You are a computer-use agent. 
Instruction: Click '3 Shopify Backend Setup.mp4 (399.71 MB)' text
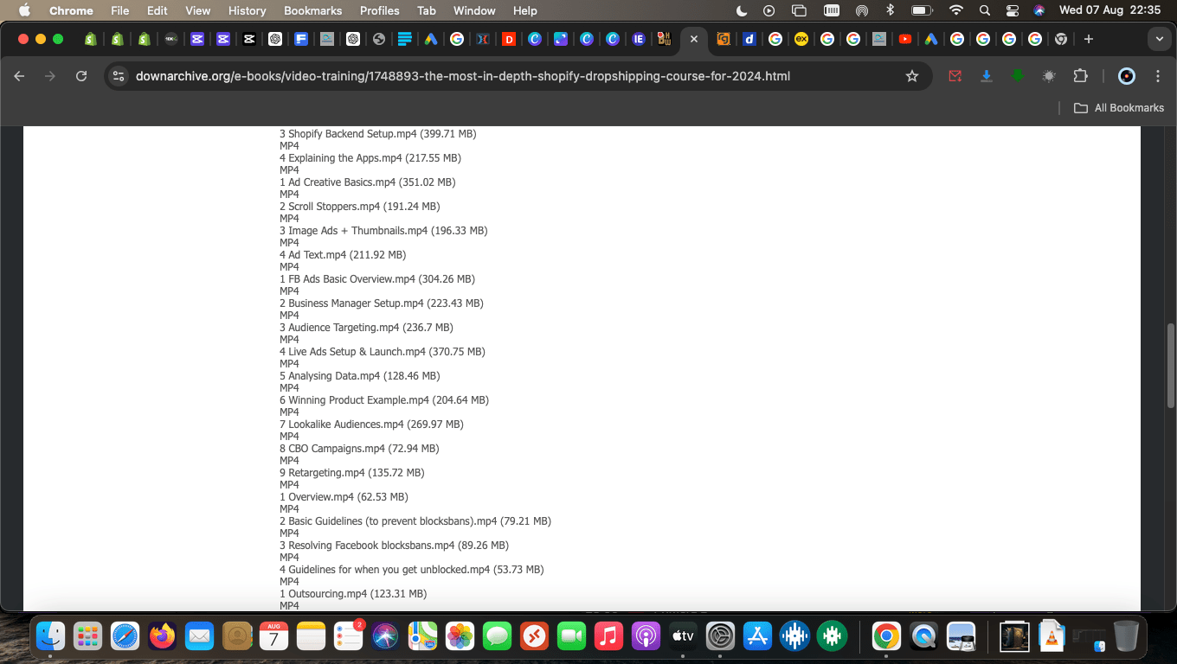point(378,134)
